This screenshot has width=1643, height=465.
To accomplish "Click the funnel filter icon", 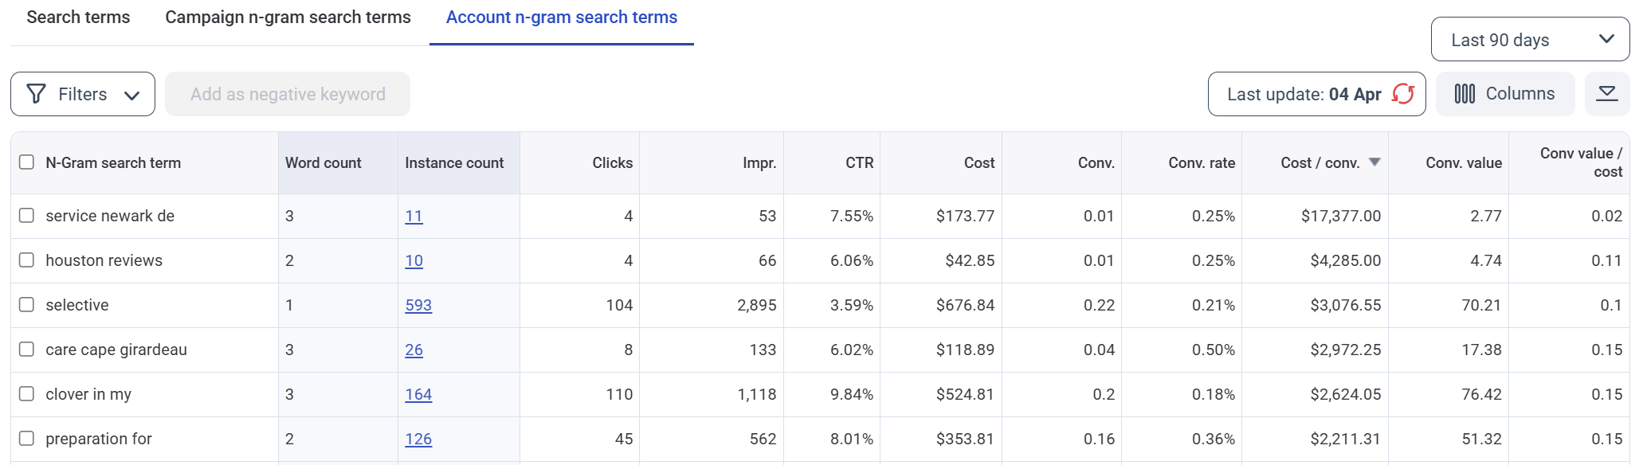I will [x=36, y=94].
